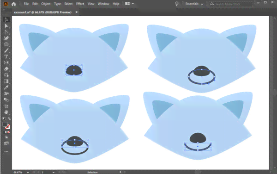Click the horizontal scrollbar thumb
Viewport: 277px width, 174px height.
(198, 172)
